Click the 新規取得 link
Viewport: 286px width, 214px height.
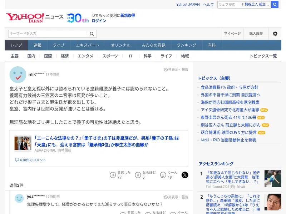[x=128, y=15]
